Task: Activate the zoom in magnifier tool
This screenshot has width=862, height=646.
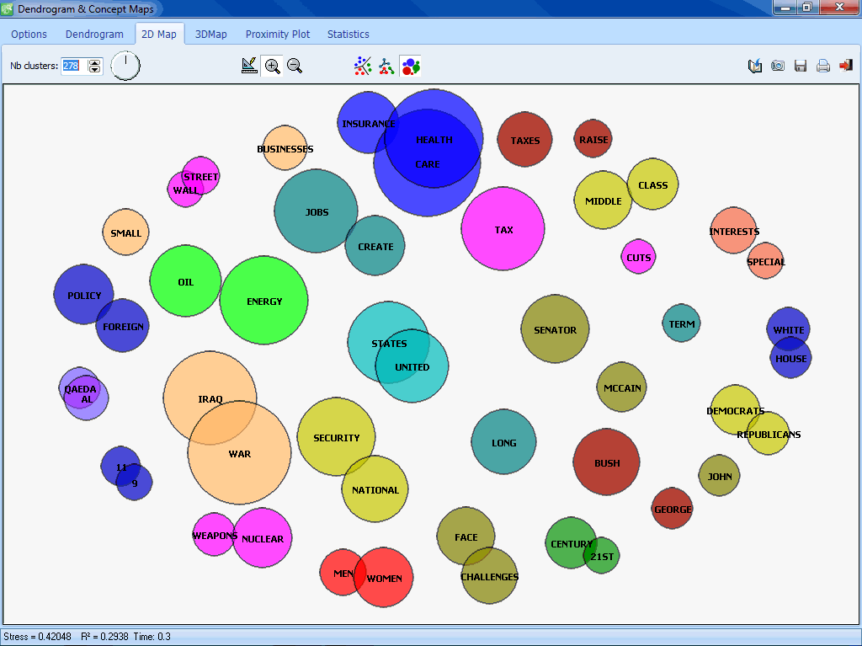Action: [x=272, y=66]
